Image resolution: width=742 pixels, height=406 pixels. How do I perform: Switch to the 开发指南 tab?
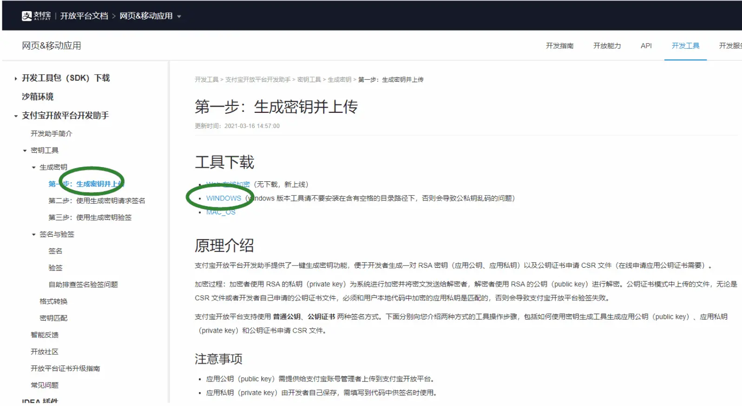pyautogui.click(x=559, y=45)
